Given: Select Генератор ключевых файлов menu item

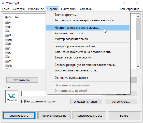Looking at the screenshot, I should (75, 46).
